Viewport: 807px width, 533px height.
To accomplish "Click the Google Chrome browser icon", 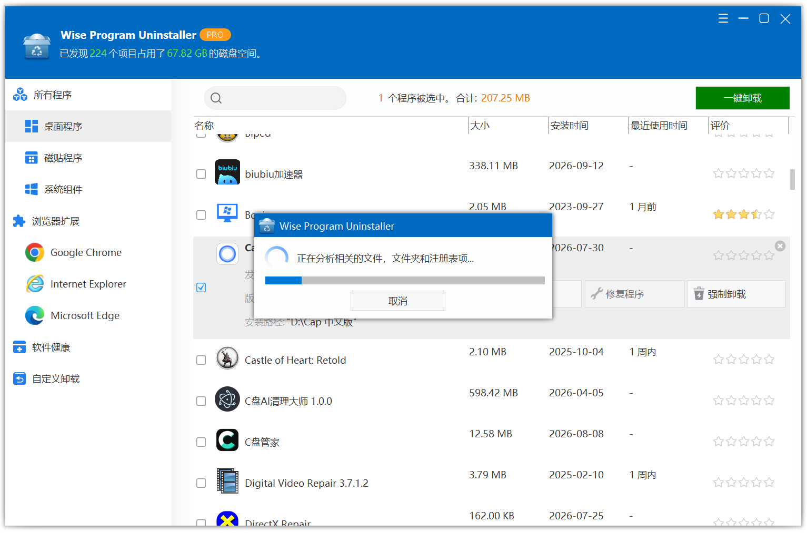I will 35,252.
